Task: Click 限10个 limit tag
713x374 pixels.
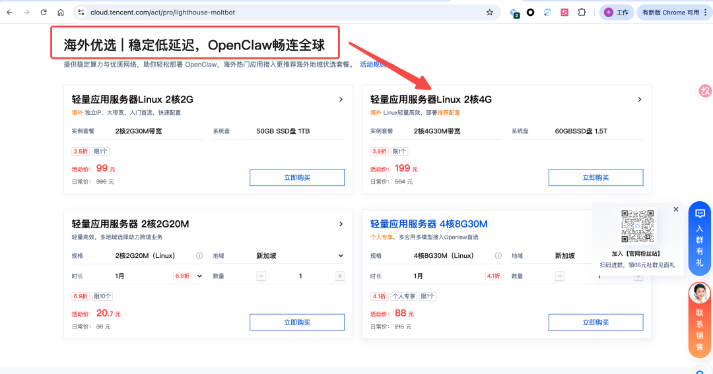Action: click(x=102, y=296)
